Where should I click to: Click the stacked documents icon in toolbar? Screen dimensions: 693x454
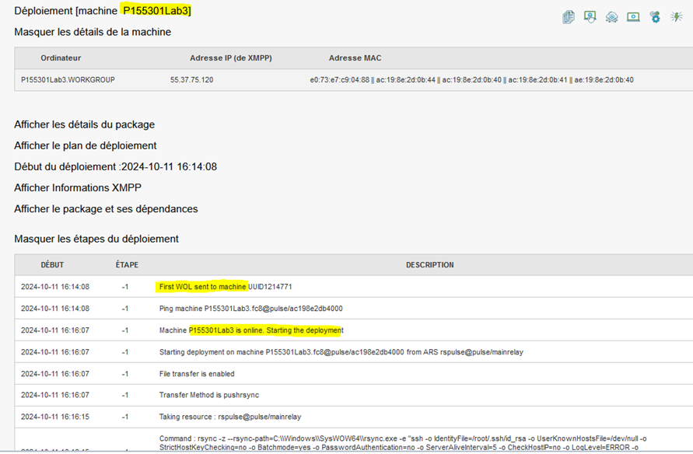(x=569, y=16)
